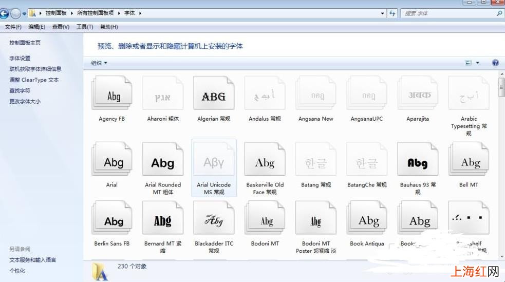505x282 pixels.
Task: Select the AngsanaUPC font icon
Action: [366, 92]
